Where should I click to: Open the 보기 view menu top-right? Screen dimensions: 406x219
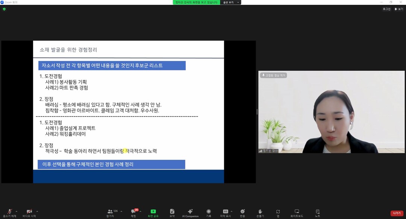(x=399, y=9)
